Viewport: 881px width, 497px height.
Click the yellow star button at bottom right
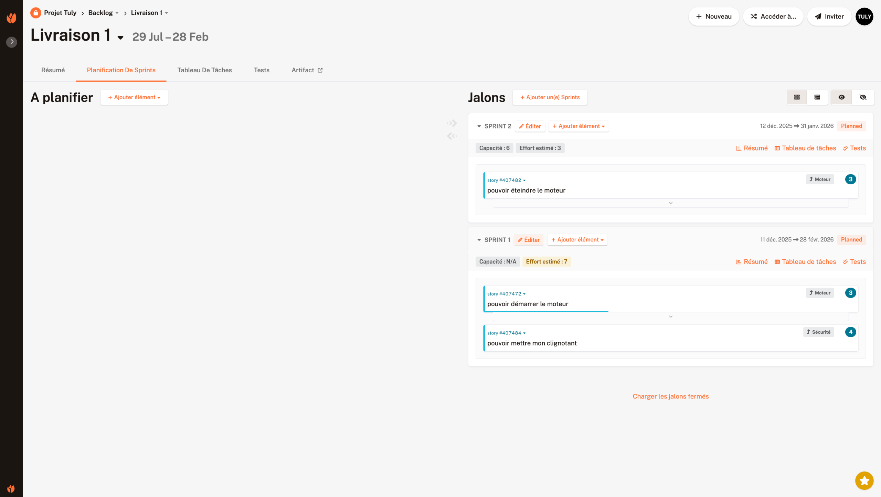pyautogui.click(x=864, y=480)
